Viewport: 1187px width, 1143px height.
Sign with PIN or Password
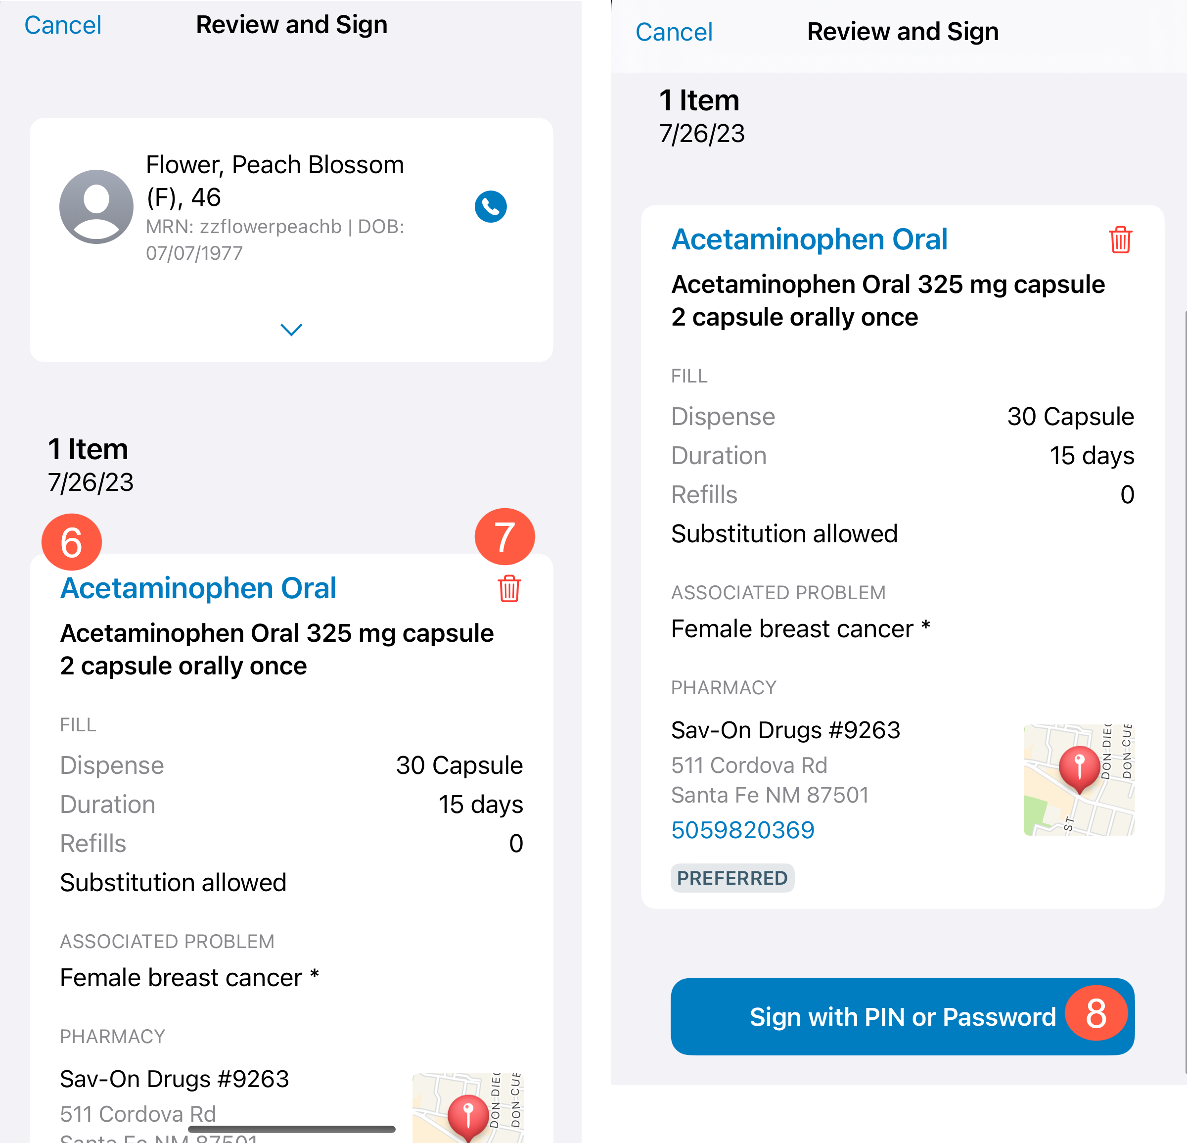(902, 1016)
